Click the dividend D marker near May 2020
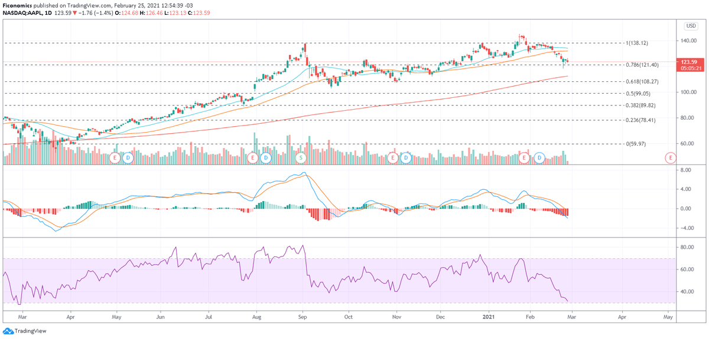This screenshot has width=709, height=339. pos(128,157)
